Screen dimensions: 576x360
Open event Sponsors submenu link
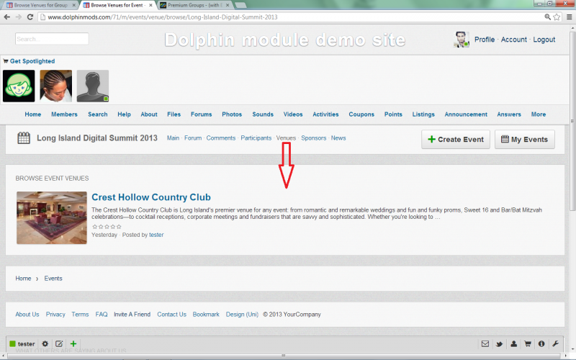pos(314,138)
